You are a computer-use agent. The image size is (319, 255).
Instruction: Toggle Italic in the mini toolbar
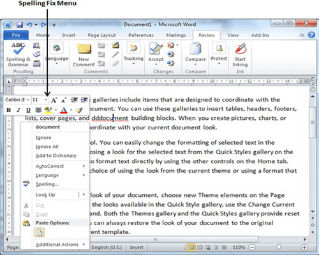[19, 110]
